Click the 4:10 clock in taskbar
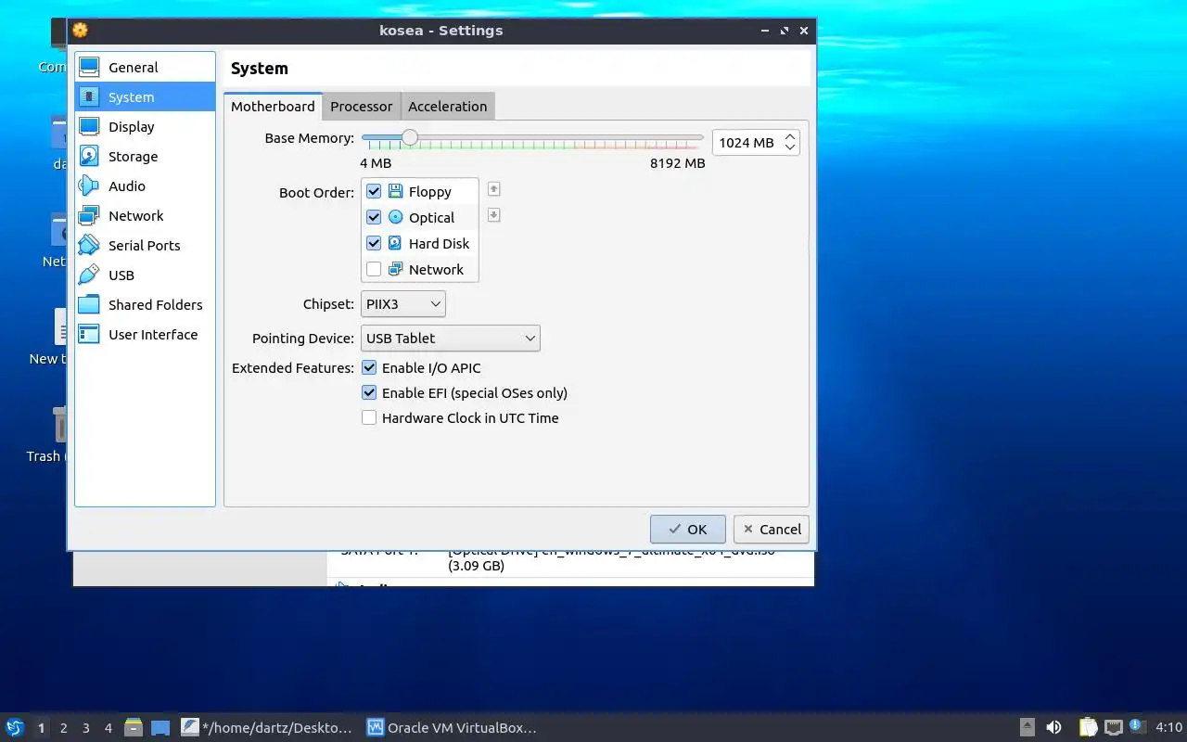This screenshot has height=742, width=1187. click(x=1169, y=728)
